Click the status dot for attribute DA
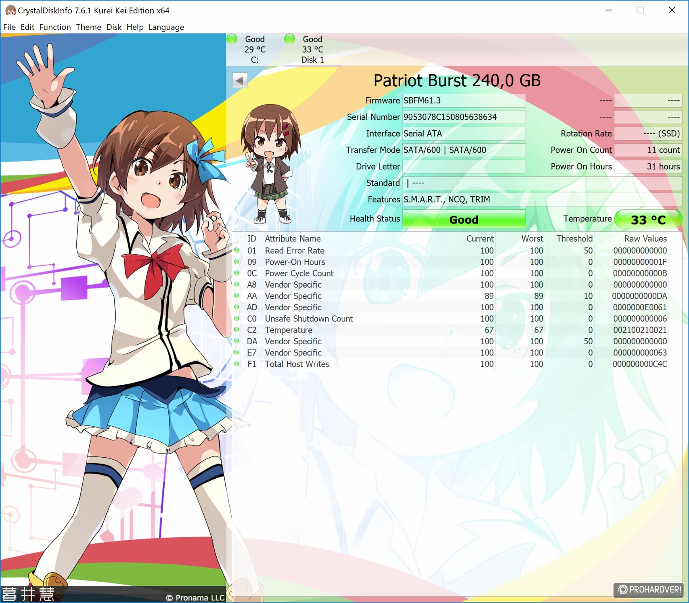Screen dimensions: 689x603 pos(237,341)
